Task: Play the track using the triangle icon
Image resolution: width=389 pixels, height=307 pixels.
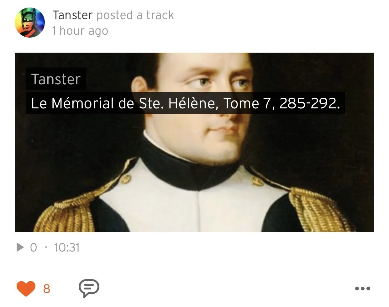Action: click(20, 247)
